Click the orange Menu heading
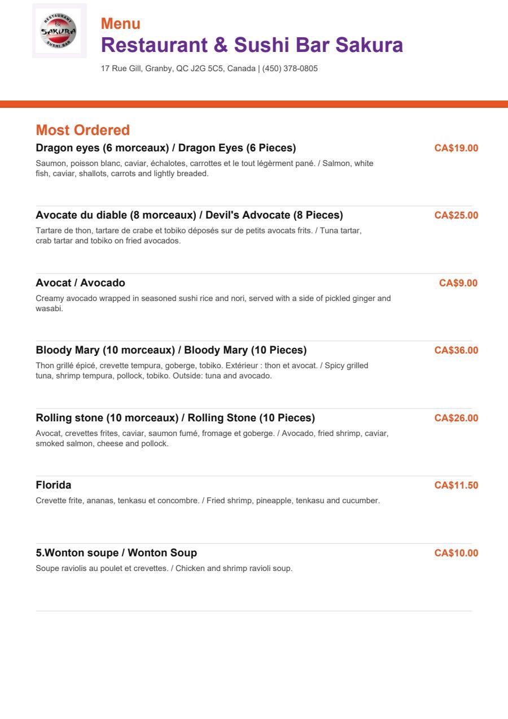The width and height of the screenshot is (508, 719). (x=121, y=24)
